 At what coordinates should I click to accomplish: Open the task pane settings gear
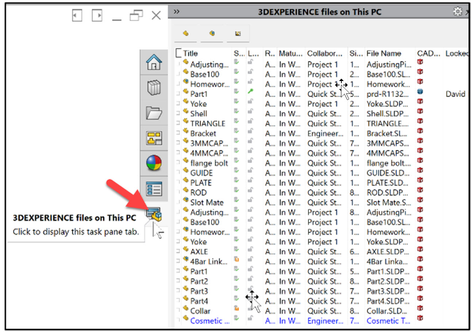[457, 12]
